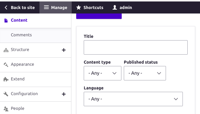Open the Published status dropdown
Viewport: 200px width, 114px height.
(x=145, y=73)
